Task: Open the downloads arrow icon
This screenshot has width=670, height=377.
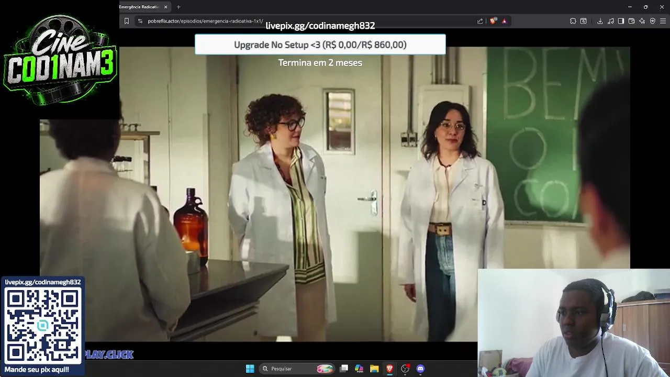Action: point(600,21)
